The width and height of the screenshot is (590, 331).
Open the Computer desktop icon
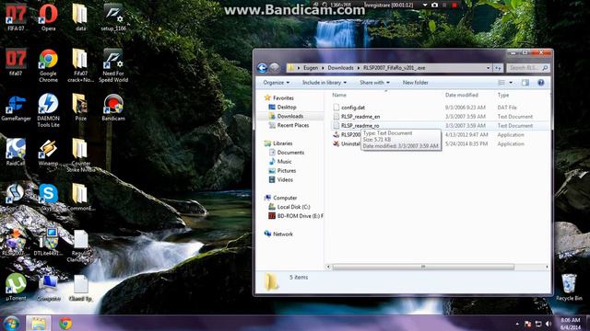[48, 288]
